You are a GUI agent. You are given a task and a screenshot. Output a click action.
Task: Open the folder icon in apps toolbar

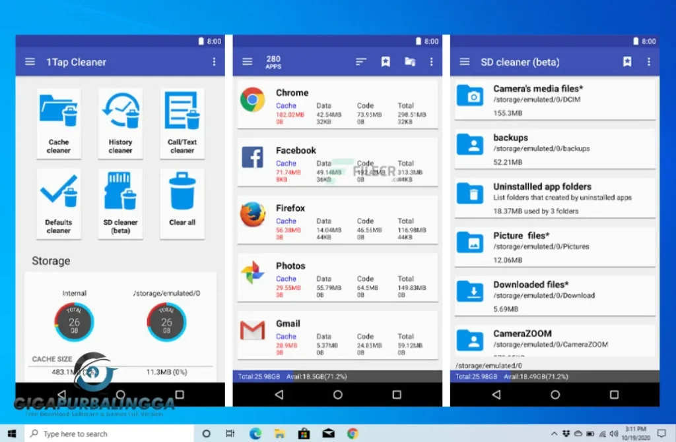(x=409, y=62)
